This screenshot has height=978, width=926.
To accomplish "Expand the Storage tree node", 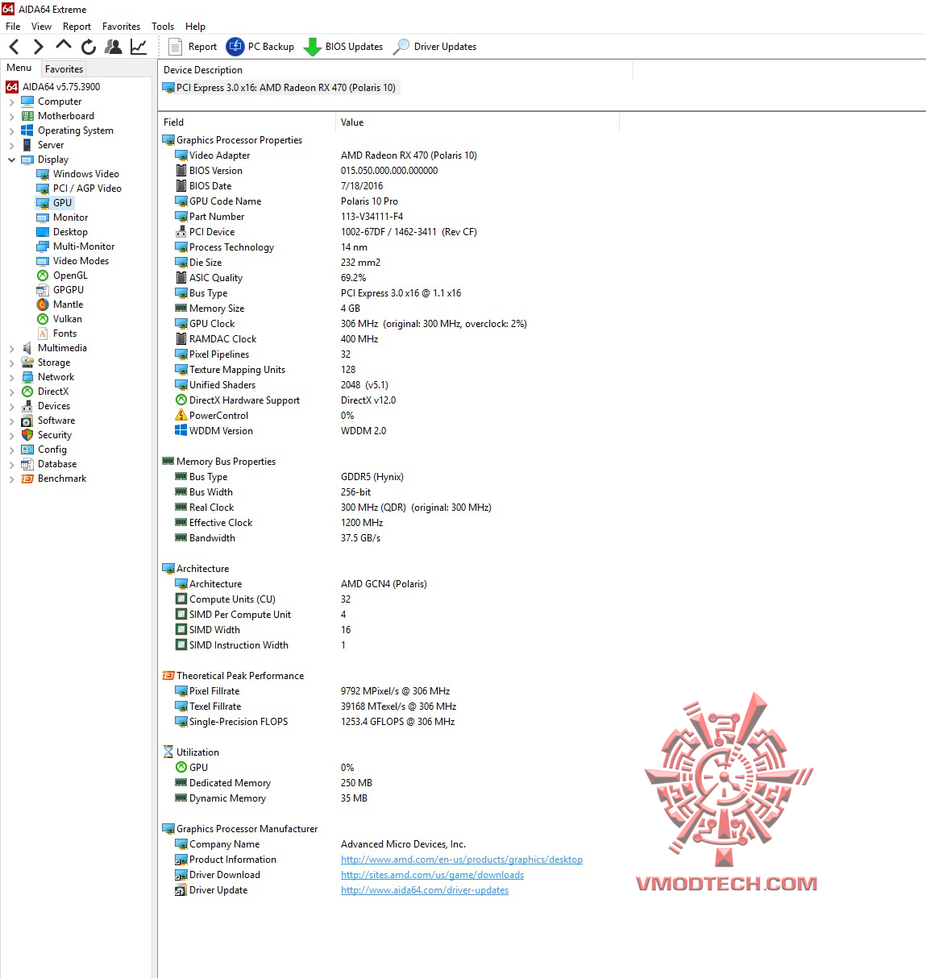I will pos(11,363).
